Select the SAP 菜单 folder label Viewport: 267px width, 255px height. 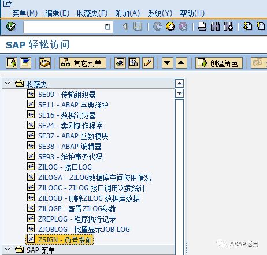pos(40,250)
